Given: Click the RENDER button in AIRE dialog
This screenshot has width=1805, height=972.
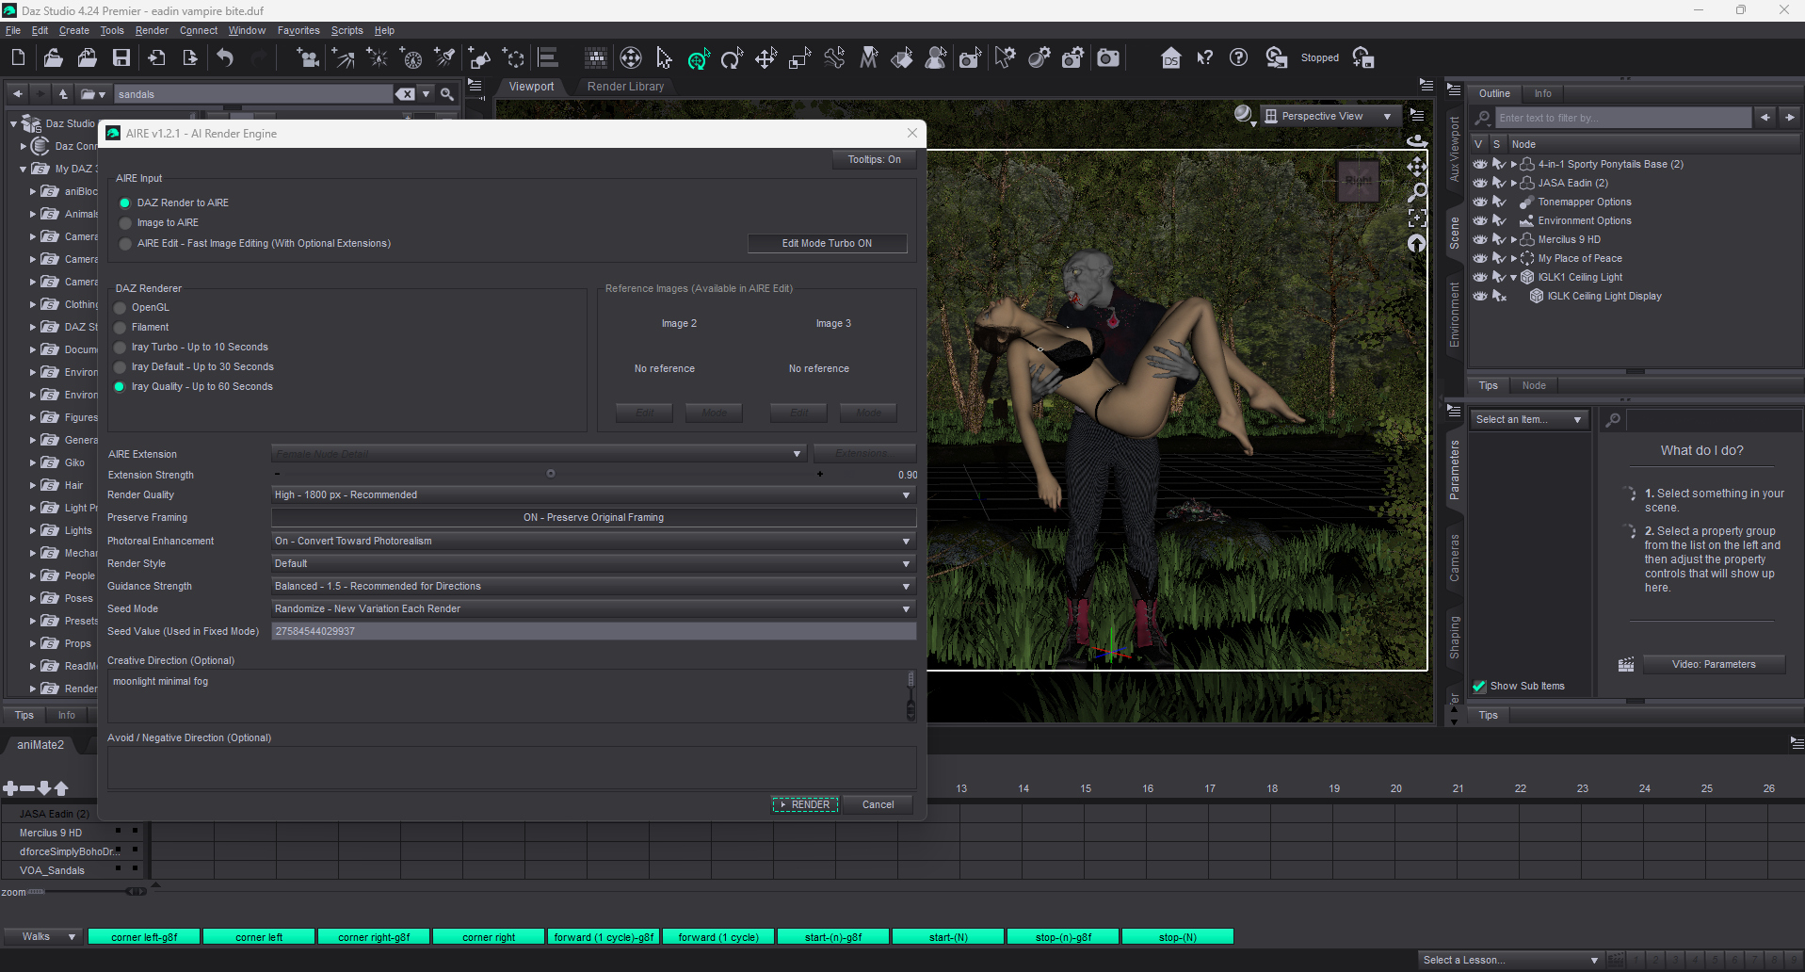Looking at the screenshot, I should [805, 804].
